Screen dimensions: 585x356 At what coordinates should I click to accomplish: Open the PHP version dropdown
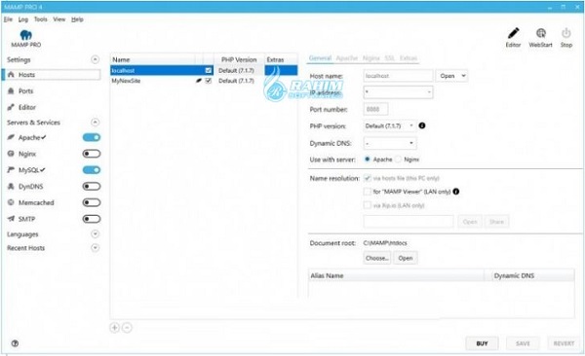pos(389,125)
